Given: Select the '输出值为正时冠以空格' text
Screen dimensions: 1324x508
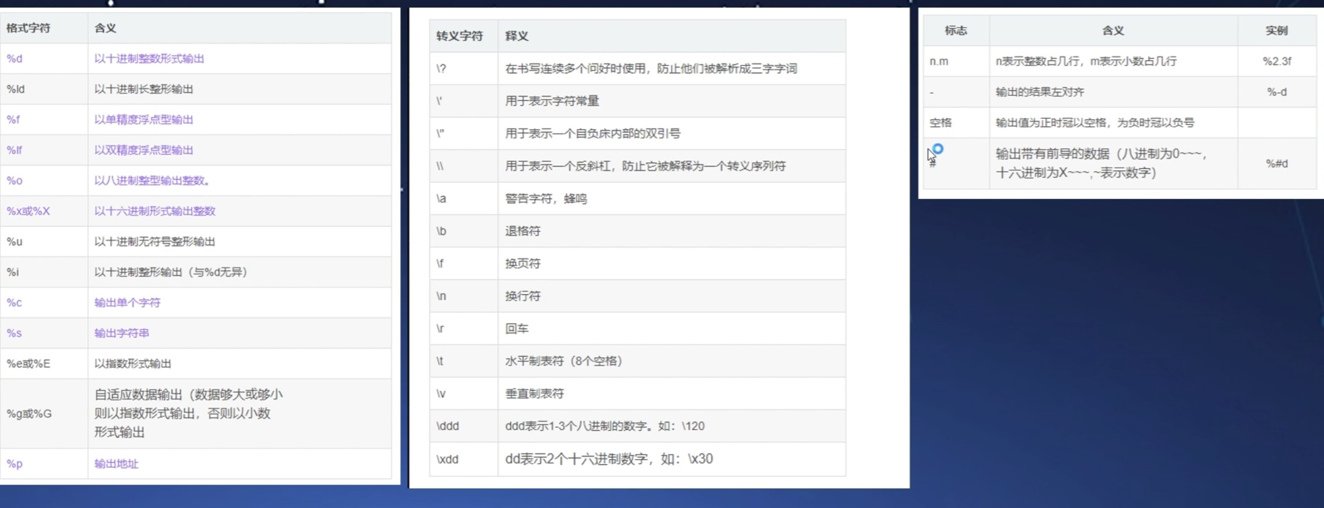Looking at the screenshot, I should pyautogui.click(x=1051, y=123).
